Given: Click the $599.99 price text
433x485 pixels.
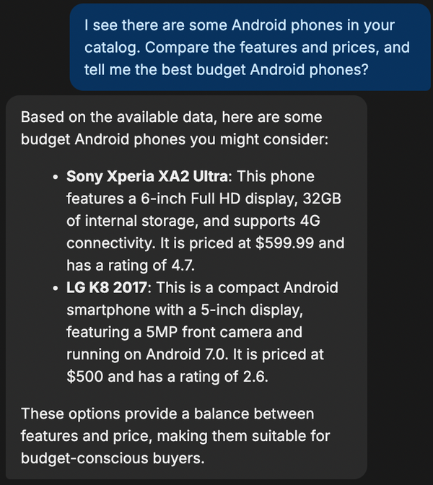Looking at the screenshot, I should coord(285,242).
